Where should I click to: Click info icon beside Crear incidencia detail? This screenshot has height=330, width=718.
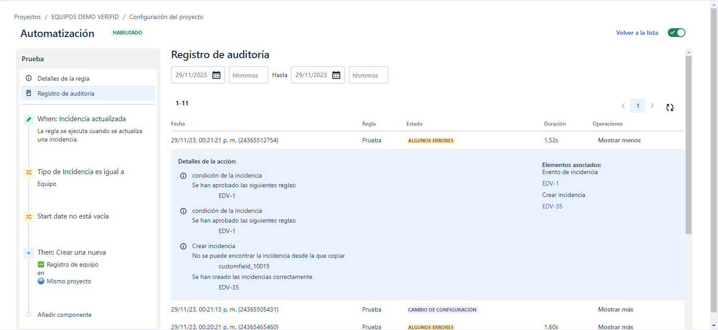(183, 246)
